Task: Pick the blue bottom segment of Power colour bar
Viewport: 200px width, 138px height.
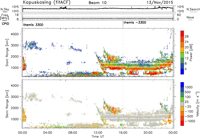Action: tap(182, 72)
